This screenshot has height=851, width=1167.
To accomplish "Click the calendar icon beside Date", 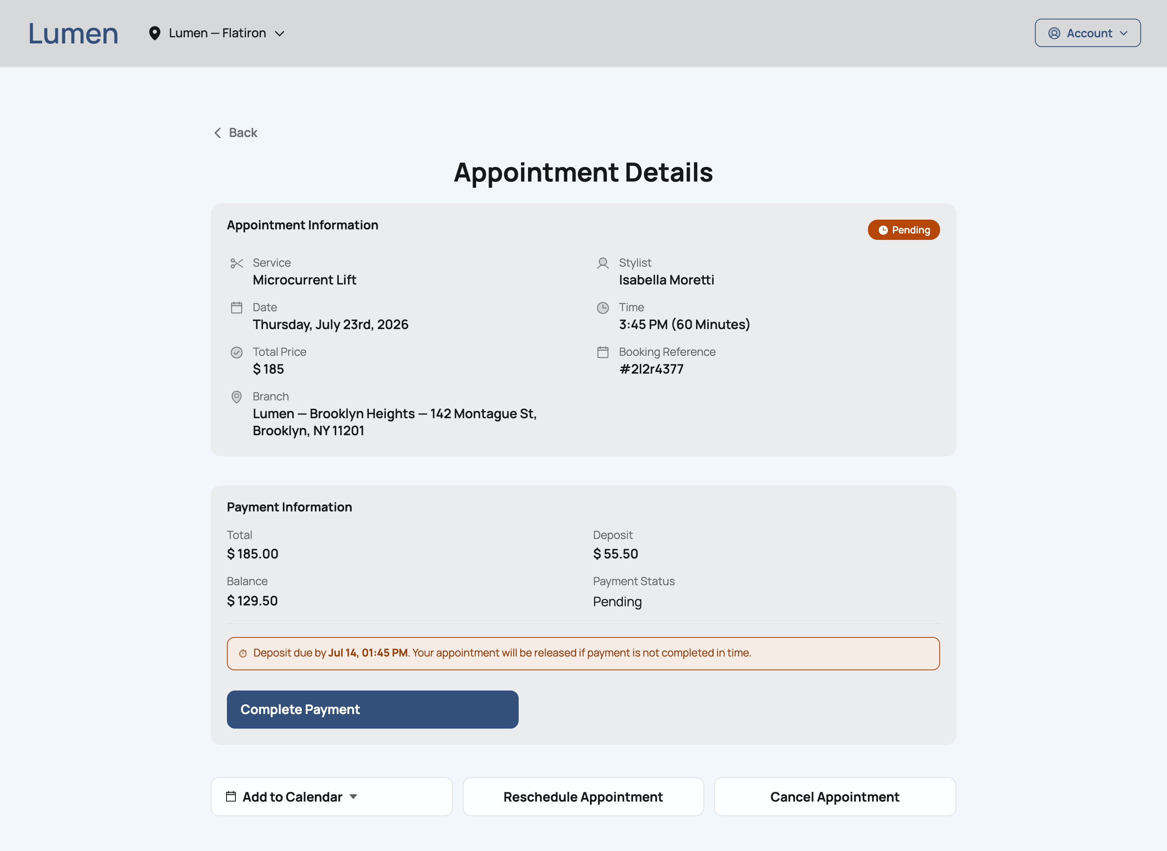I will (236, 308).
